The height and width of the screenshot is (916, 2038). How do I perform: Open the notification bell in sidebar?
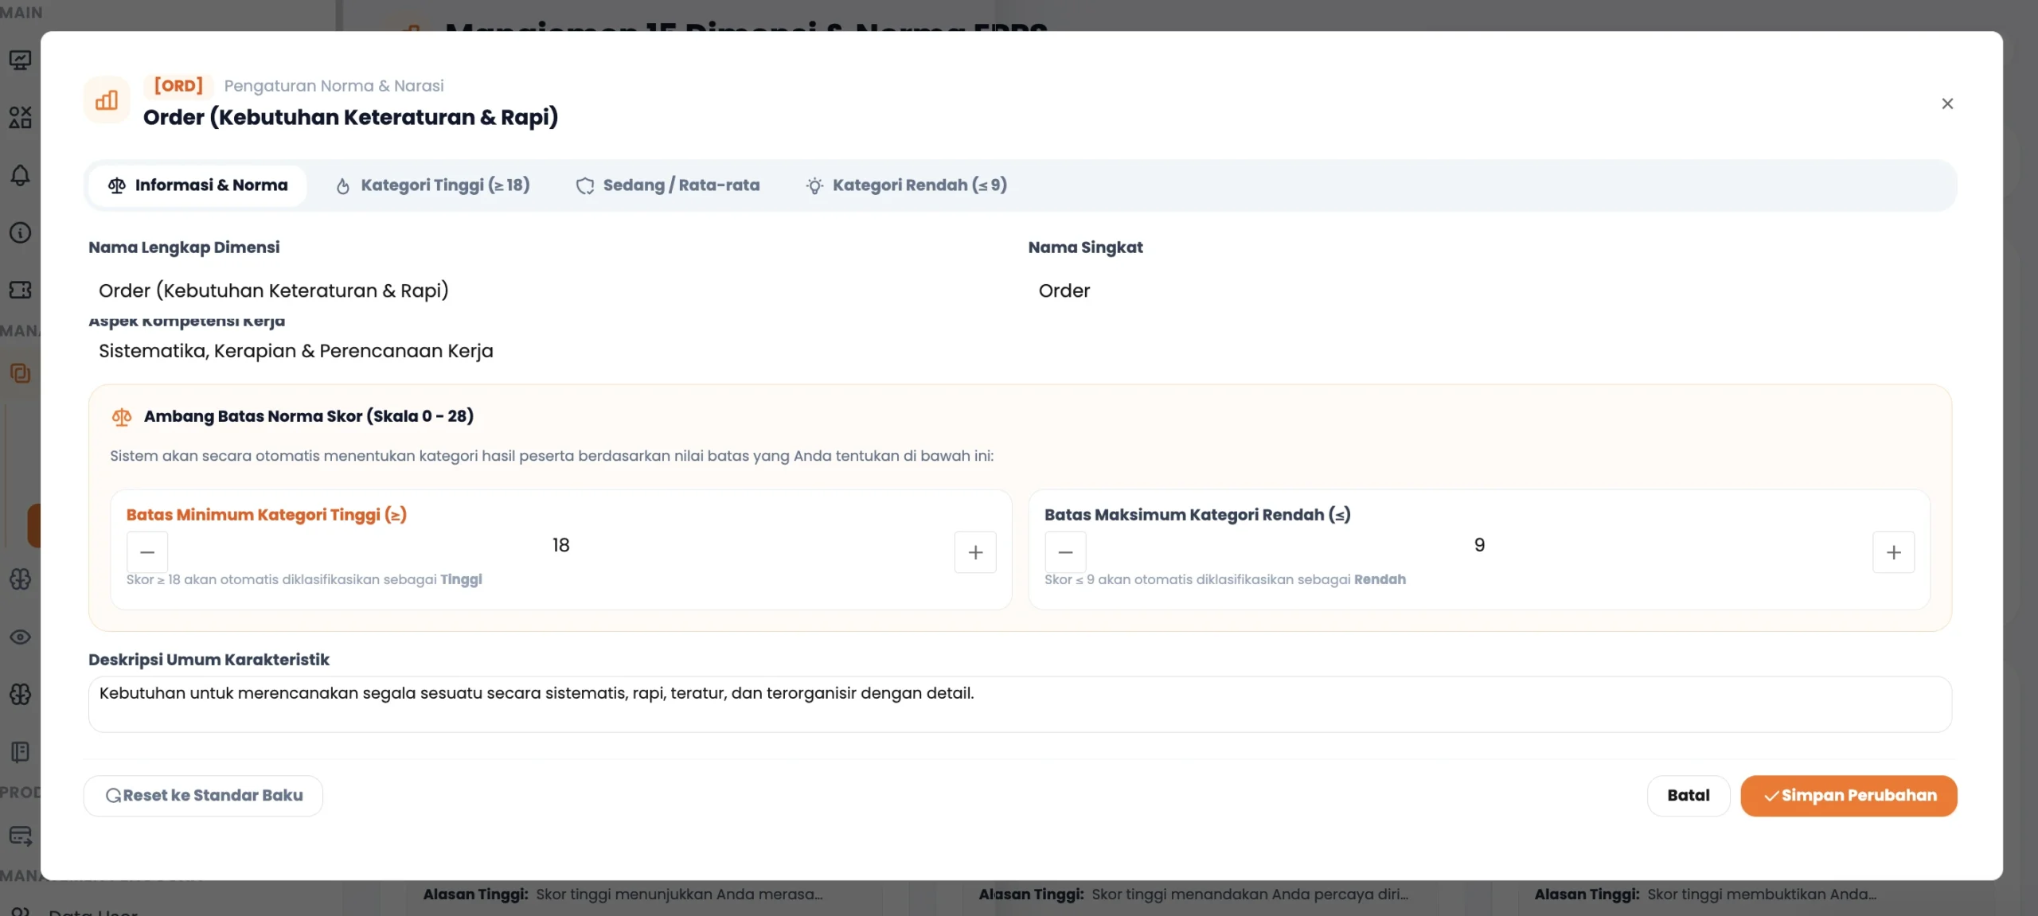pos(20,175)
